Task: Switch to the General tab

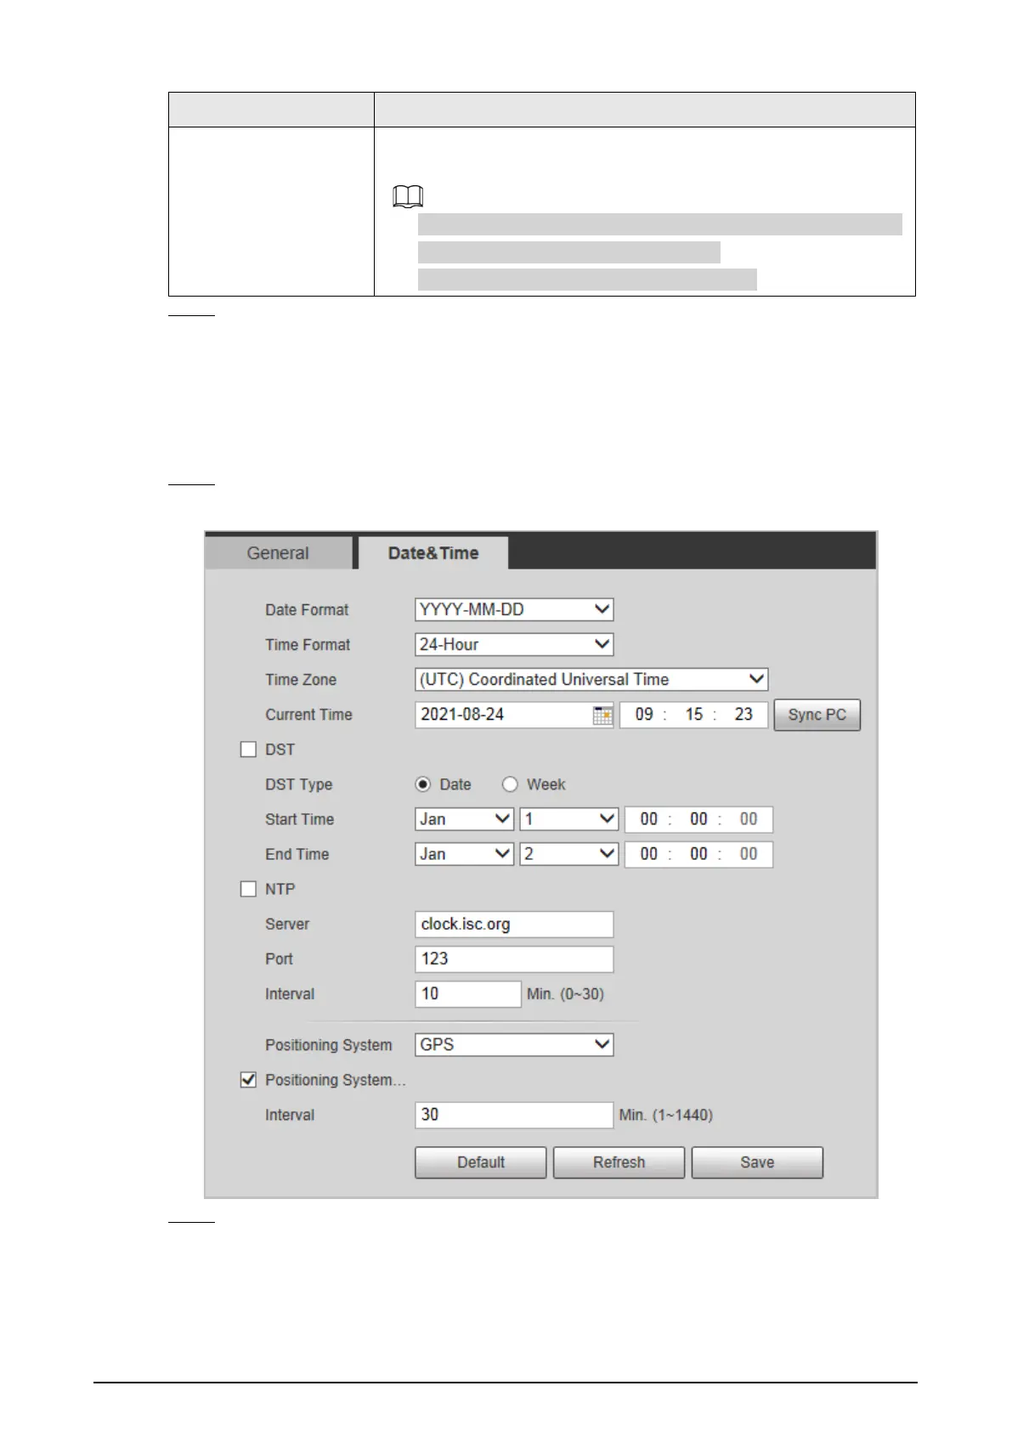Action: click(278, 553)
